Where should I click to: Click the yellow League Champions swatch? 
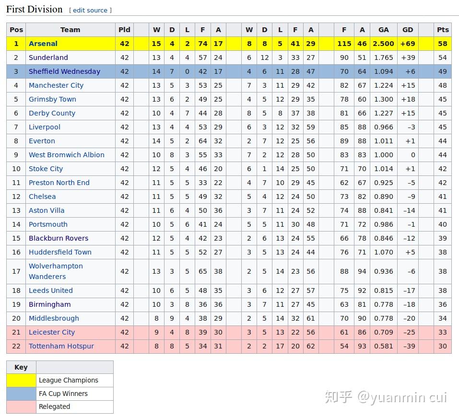click(x=22, y=380)
